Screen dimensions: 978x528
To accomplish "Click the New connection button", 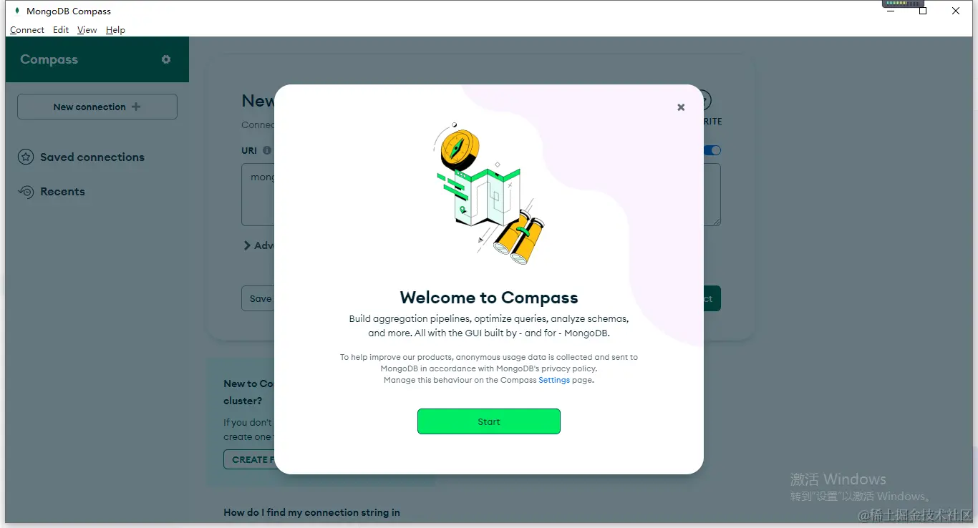I will 97,107.
